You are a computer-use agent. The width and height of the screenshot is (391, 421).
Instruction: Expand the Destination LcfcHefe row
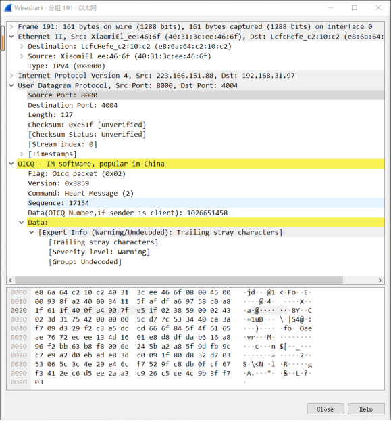point(22,47)
